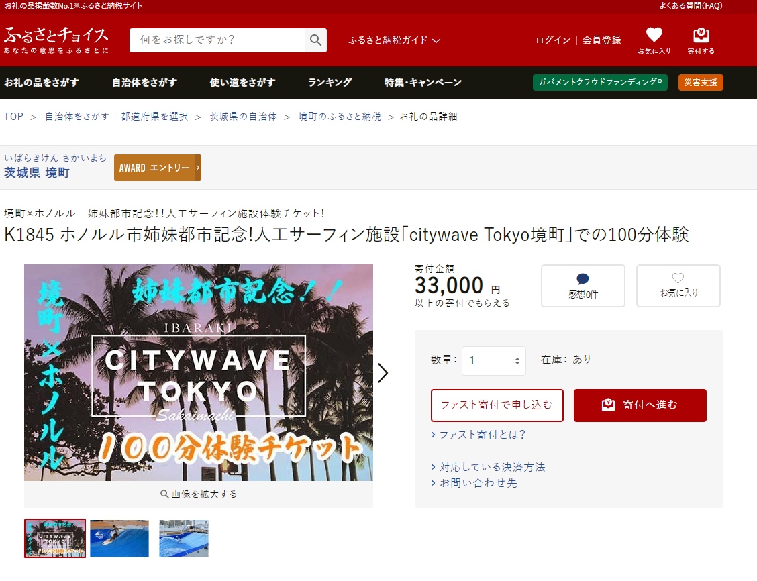The width and height of the screenshot is (757, 581).
Task: Open the AWARD エントリー banner
Action: (x=158, y=168)
